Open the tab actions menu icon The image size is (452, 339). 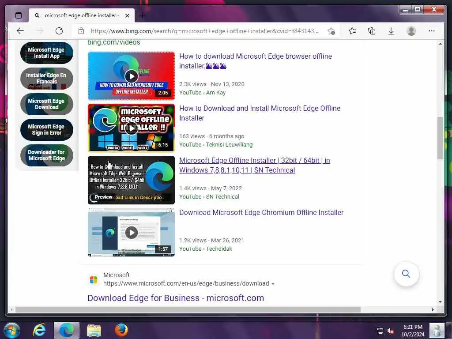19,15
